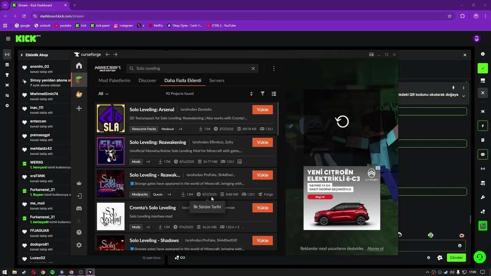491x276 pixels.
Task: Select the chicken game icon in CurseForge sidebar
Action: tap(79, 94)
